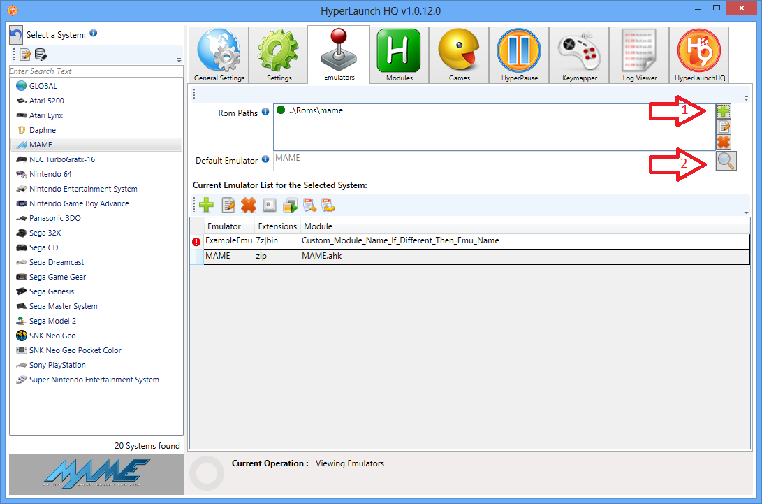Go to the Games tab
This screenshot has height=504, width=762.
point(459,55)
